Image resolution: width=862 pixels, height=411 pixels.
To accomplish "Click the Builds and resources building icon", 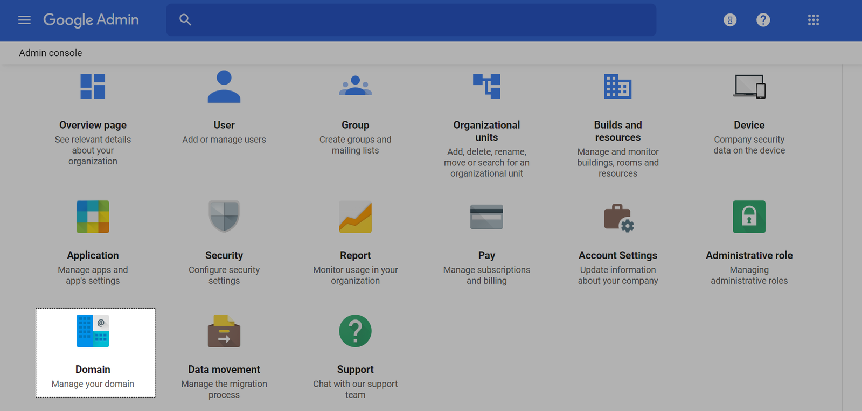I will [618, 86].
